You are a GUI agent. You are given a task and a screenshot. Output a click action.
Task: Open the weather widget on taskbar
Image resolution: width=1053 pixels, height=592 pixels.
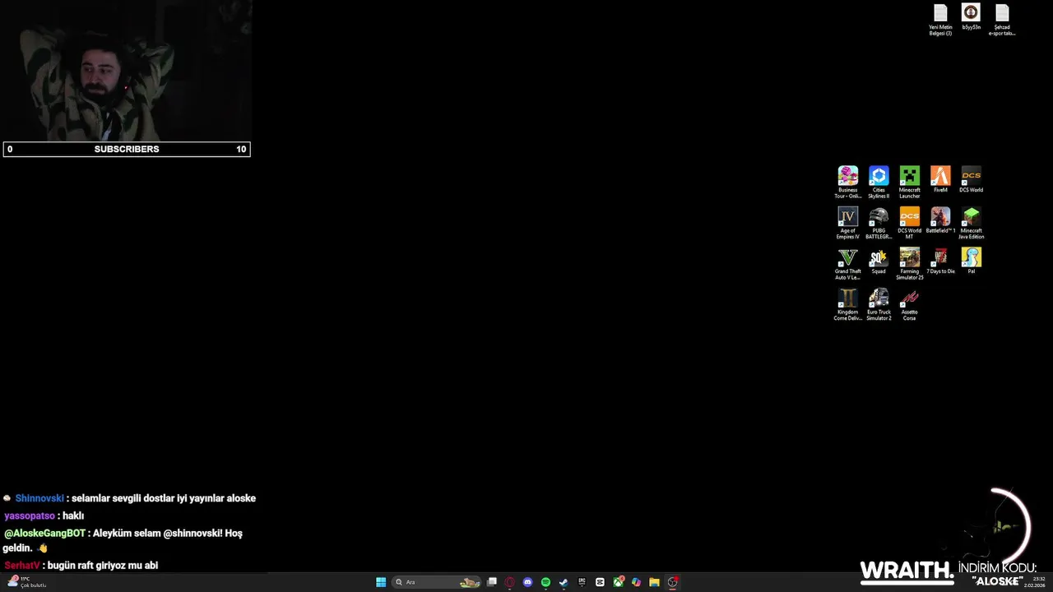point(26,582)
